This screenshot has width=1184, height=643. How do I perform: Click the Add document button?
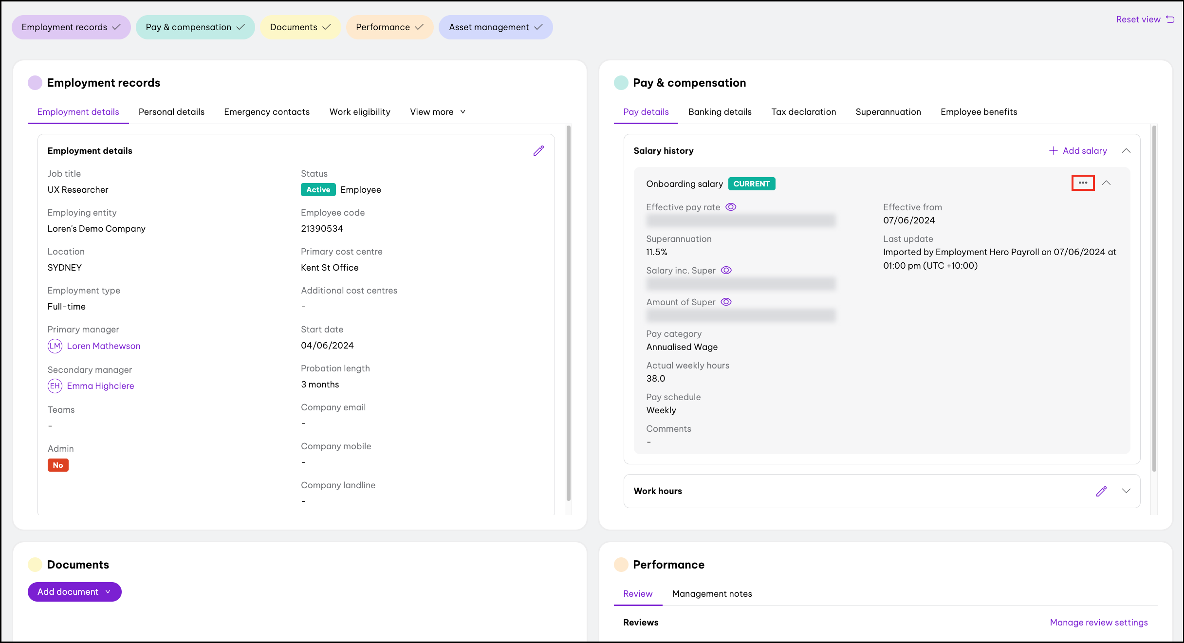point(74,592)
